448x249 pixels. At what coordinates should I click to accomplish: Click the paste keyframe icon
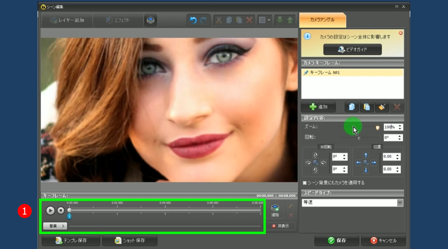coord(367,107)
